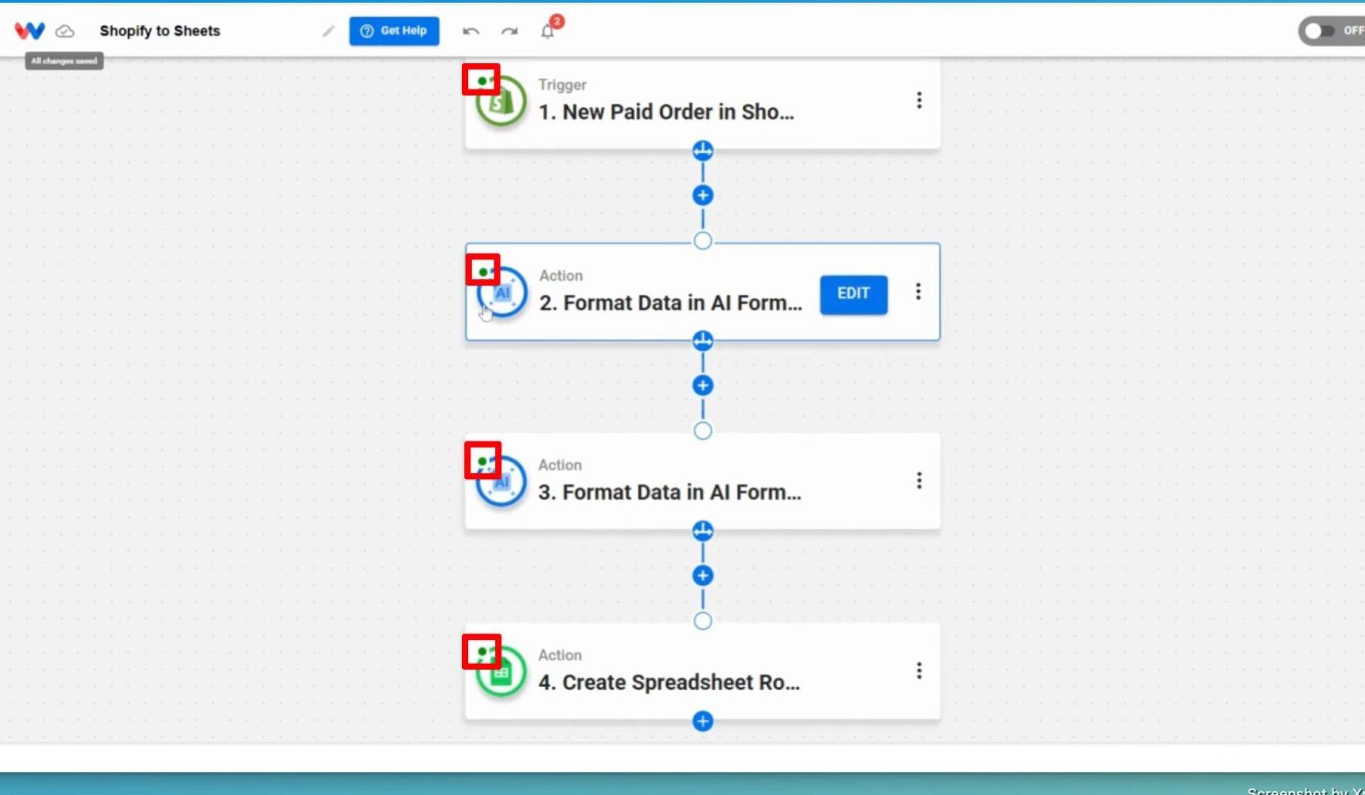This screenshot has height=795, width=1365.
Task: Click connector circle above step 3
Action: tap(702, 431)
